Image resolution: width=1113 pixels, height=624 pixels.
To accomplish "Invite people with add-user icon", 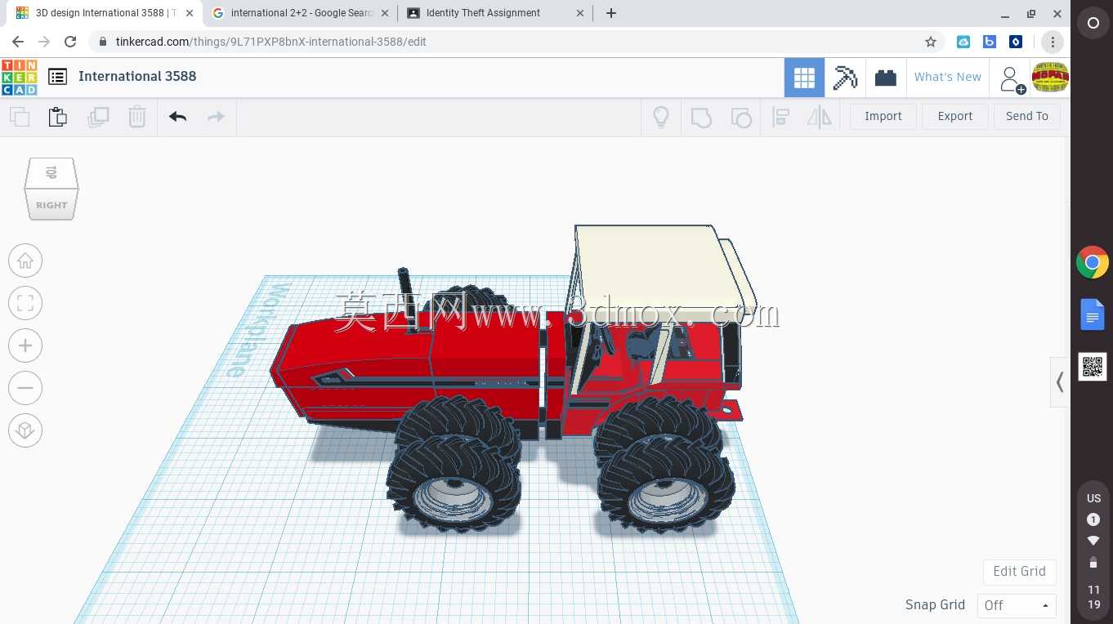I will coord(1011,79).
